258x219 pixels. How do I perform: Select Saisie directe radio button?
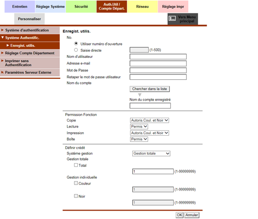(x=76, y=50)
